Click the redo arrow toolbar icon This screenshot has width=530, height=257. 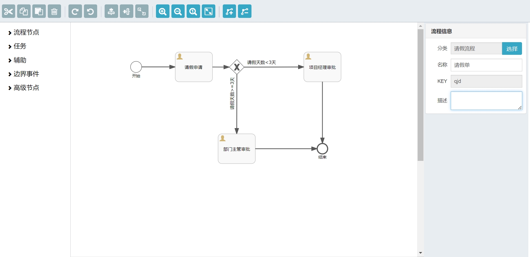[x=75, y=11]
